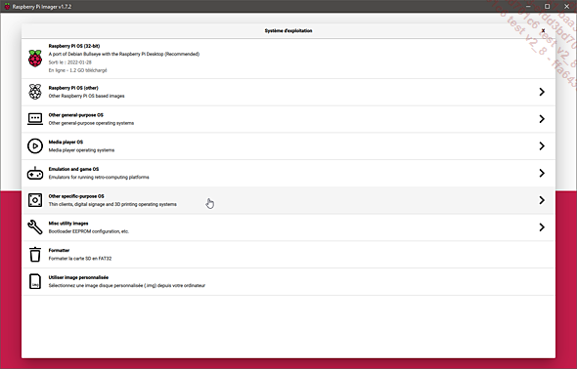Image resolution: width=577 pixels, height=369 pixels.
Task: Close the Système d'exploitation dialog with its X
Action: (543, 31)
